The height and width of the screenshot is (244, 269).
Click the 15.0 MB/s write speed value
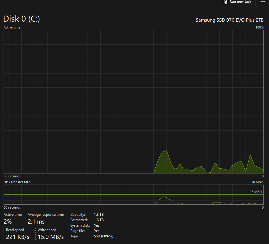coord(51,237)
